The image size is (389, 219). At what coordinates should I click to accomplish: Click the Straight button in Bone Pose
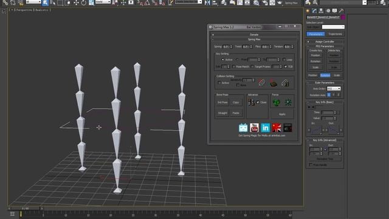point(222,113)
